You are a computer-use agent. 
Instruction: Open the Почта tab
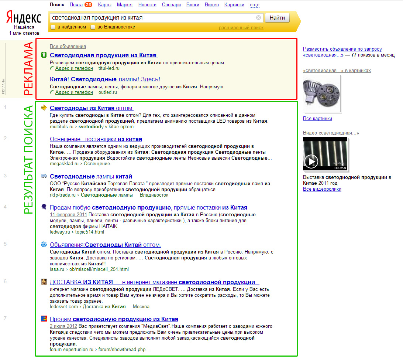tap(76, 5)
